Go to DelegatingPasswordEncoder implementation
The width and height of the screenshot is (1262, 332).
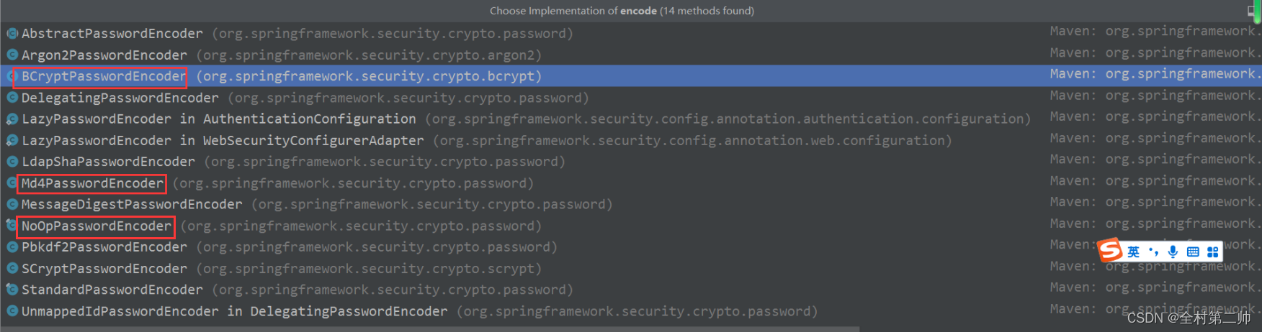pyautogui.click(x=120, y=98)
